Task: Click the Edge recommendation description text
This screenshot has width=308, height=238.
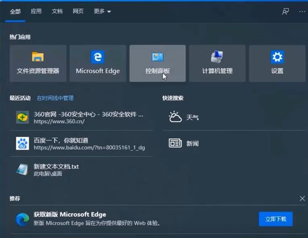Action: (97, 223)
